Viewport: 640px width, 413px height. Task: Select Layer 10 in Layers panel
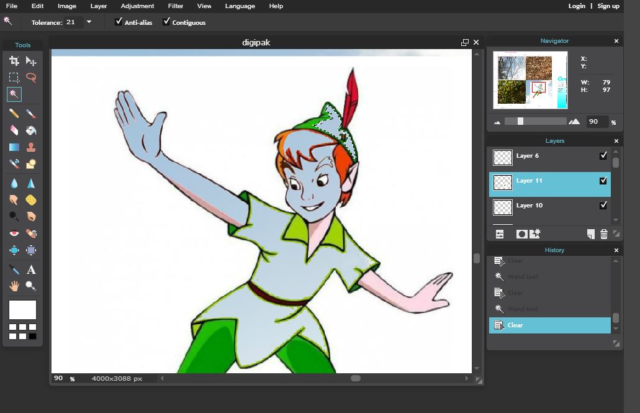coord(550,207)
